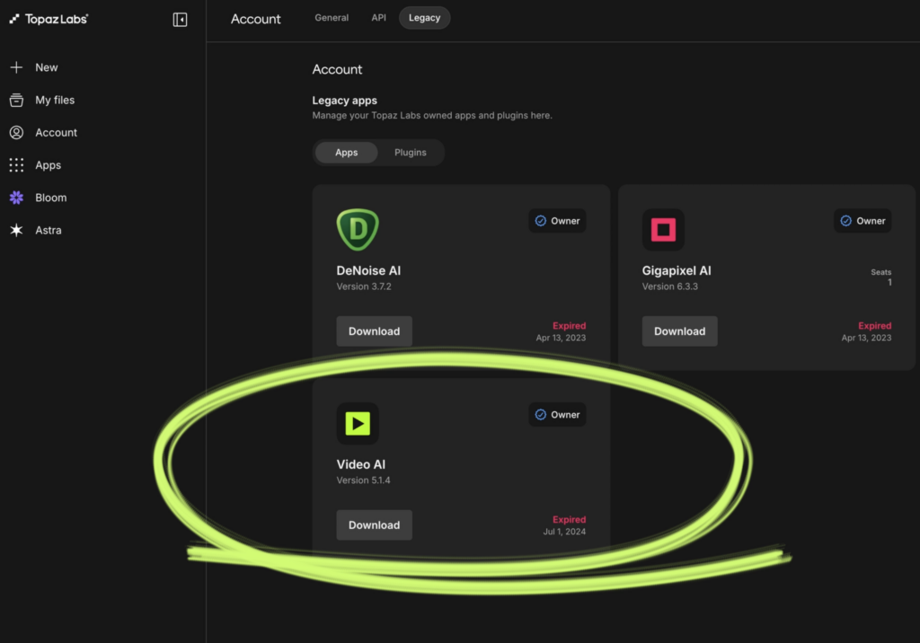
Task: Click Version 6.3.3 text
Action: click(670, 286)
